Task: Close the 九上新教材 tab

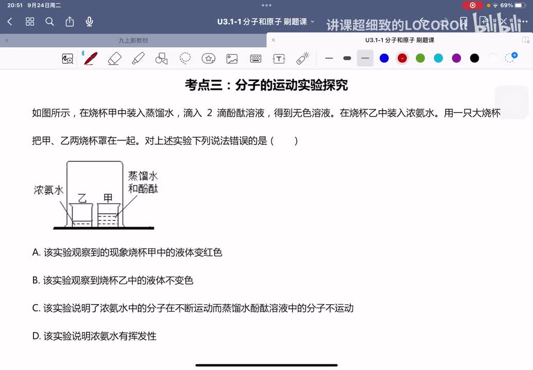Action: pyautogui.click(x=7, y=41)
